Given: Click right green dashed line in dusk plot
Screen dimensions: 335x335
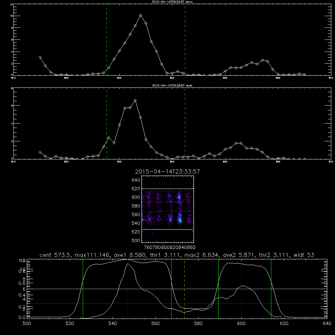Looking at the screenshot, I should click(185, 124).
